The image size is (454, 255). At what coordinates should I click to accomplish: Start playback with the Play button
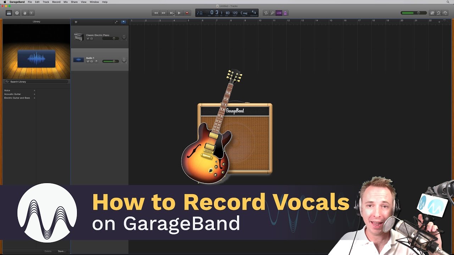pyautogui.click(x=179, y=13)
